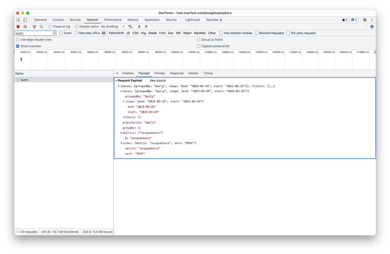
Task: Enable the Disable cache checkbox
Action: 76,26
